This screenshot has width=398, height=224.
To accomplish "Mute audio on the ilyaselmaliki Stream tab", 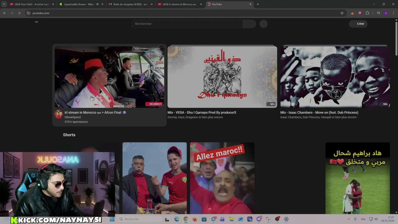I will point(97,4).
